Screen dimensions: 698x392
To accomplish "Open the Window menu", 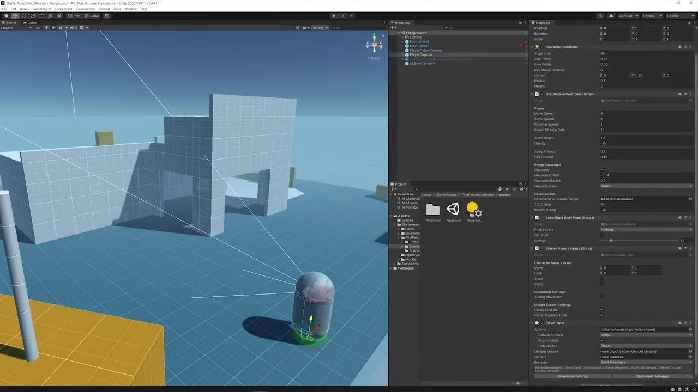I will coord(130,9).
